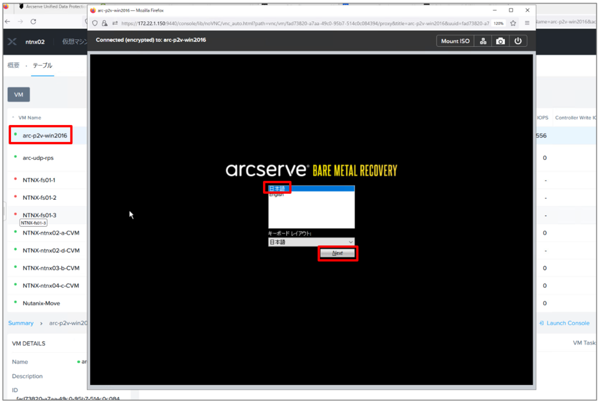Select 日本語 in the language list
Screen dimensions: 599x403
coord(311,188)
